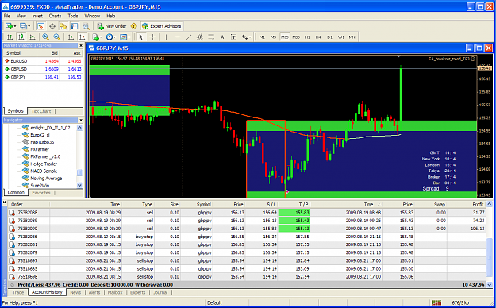Select the vertical line drawing tool
The image size is (496, 308).
[x=166, y=37]
